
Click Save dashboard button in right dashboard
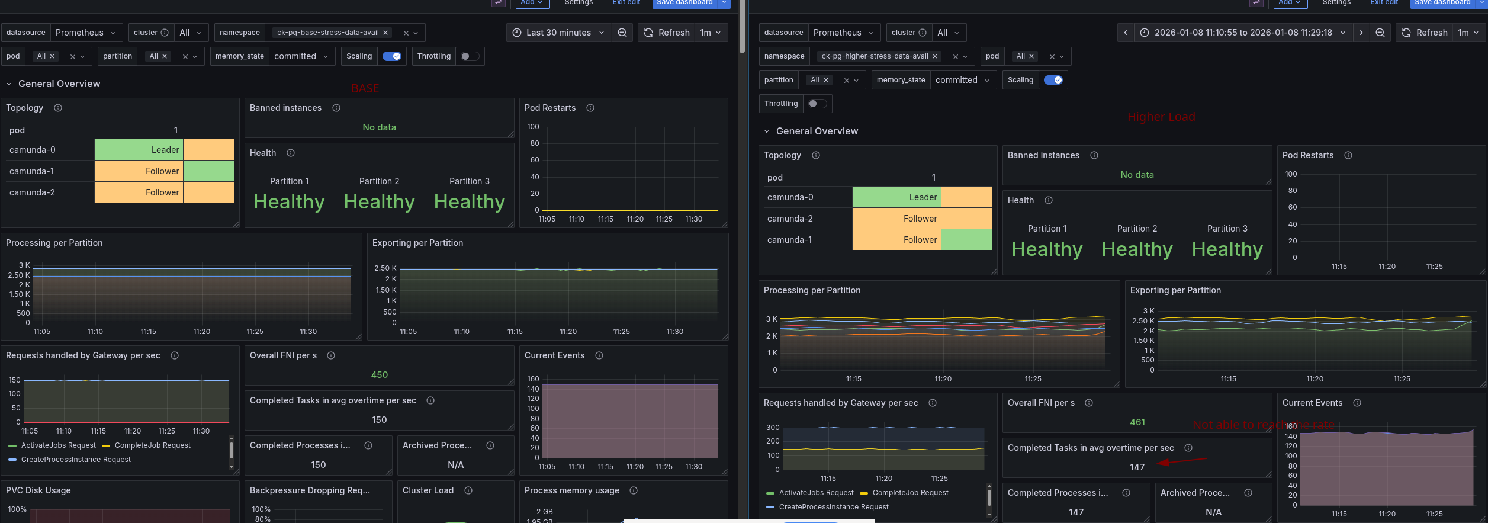1442,2
